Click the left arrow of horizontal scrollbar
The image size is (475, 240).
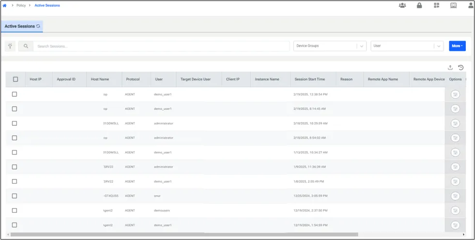point(8,234)
